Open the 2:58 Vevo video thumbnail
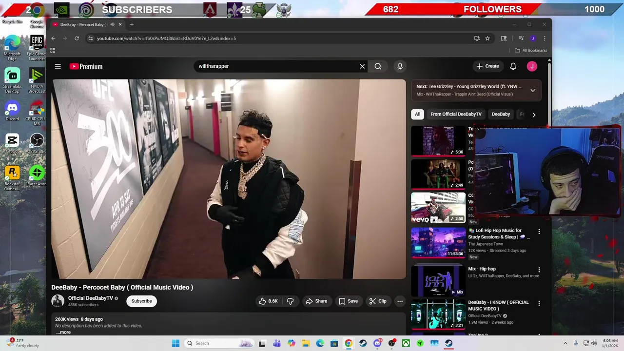The image size is (624, 351). pos(438,207)
